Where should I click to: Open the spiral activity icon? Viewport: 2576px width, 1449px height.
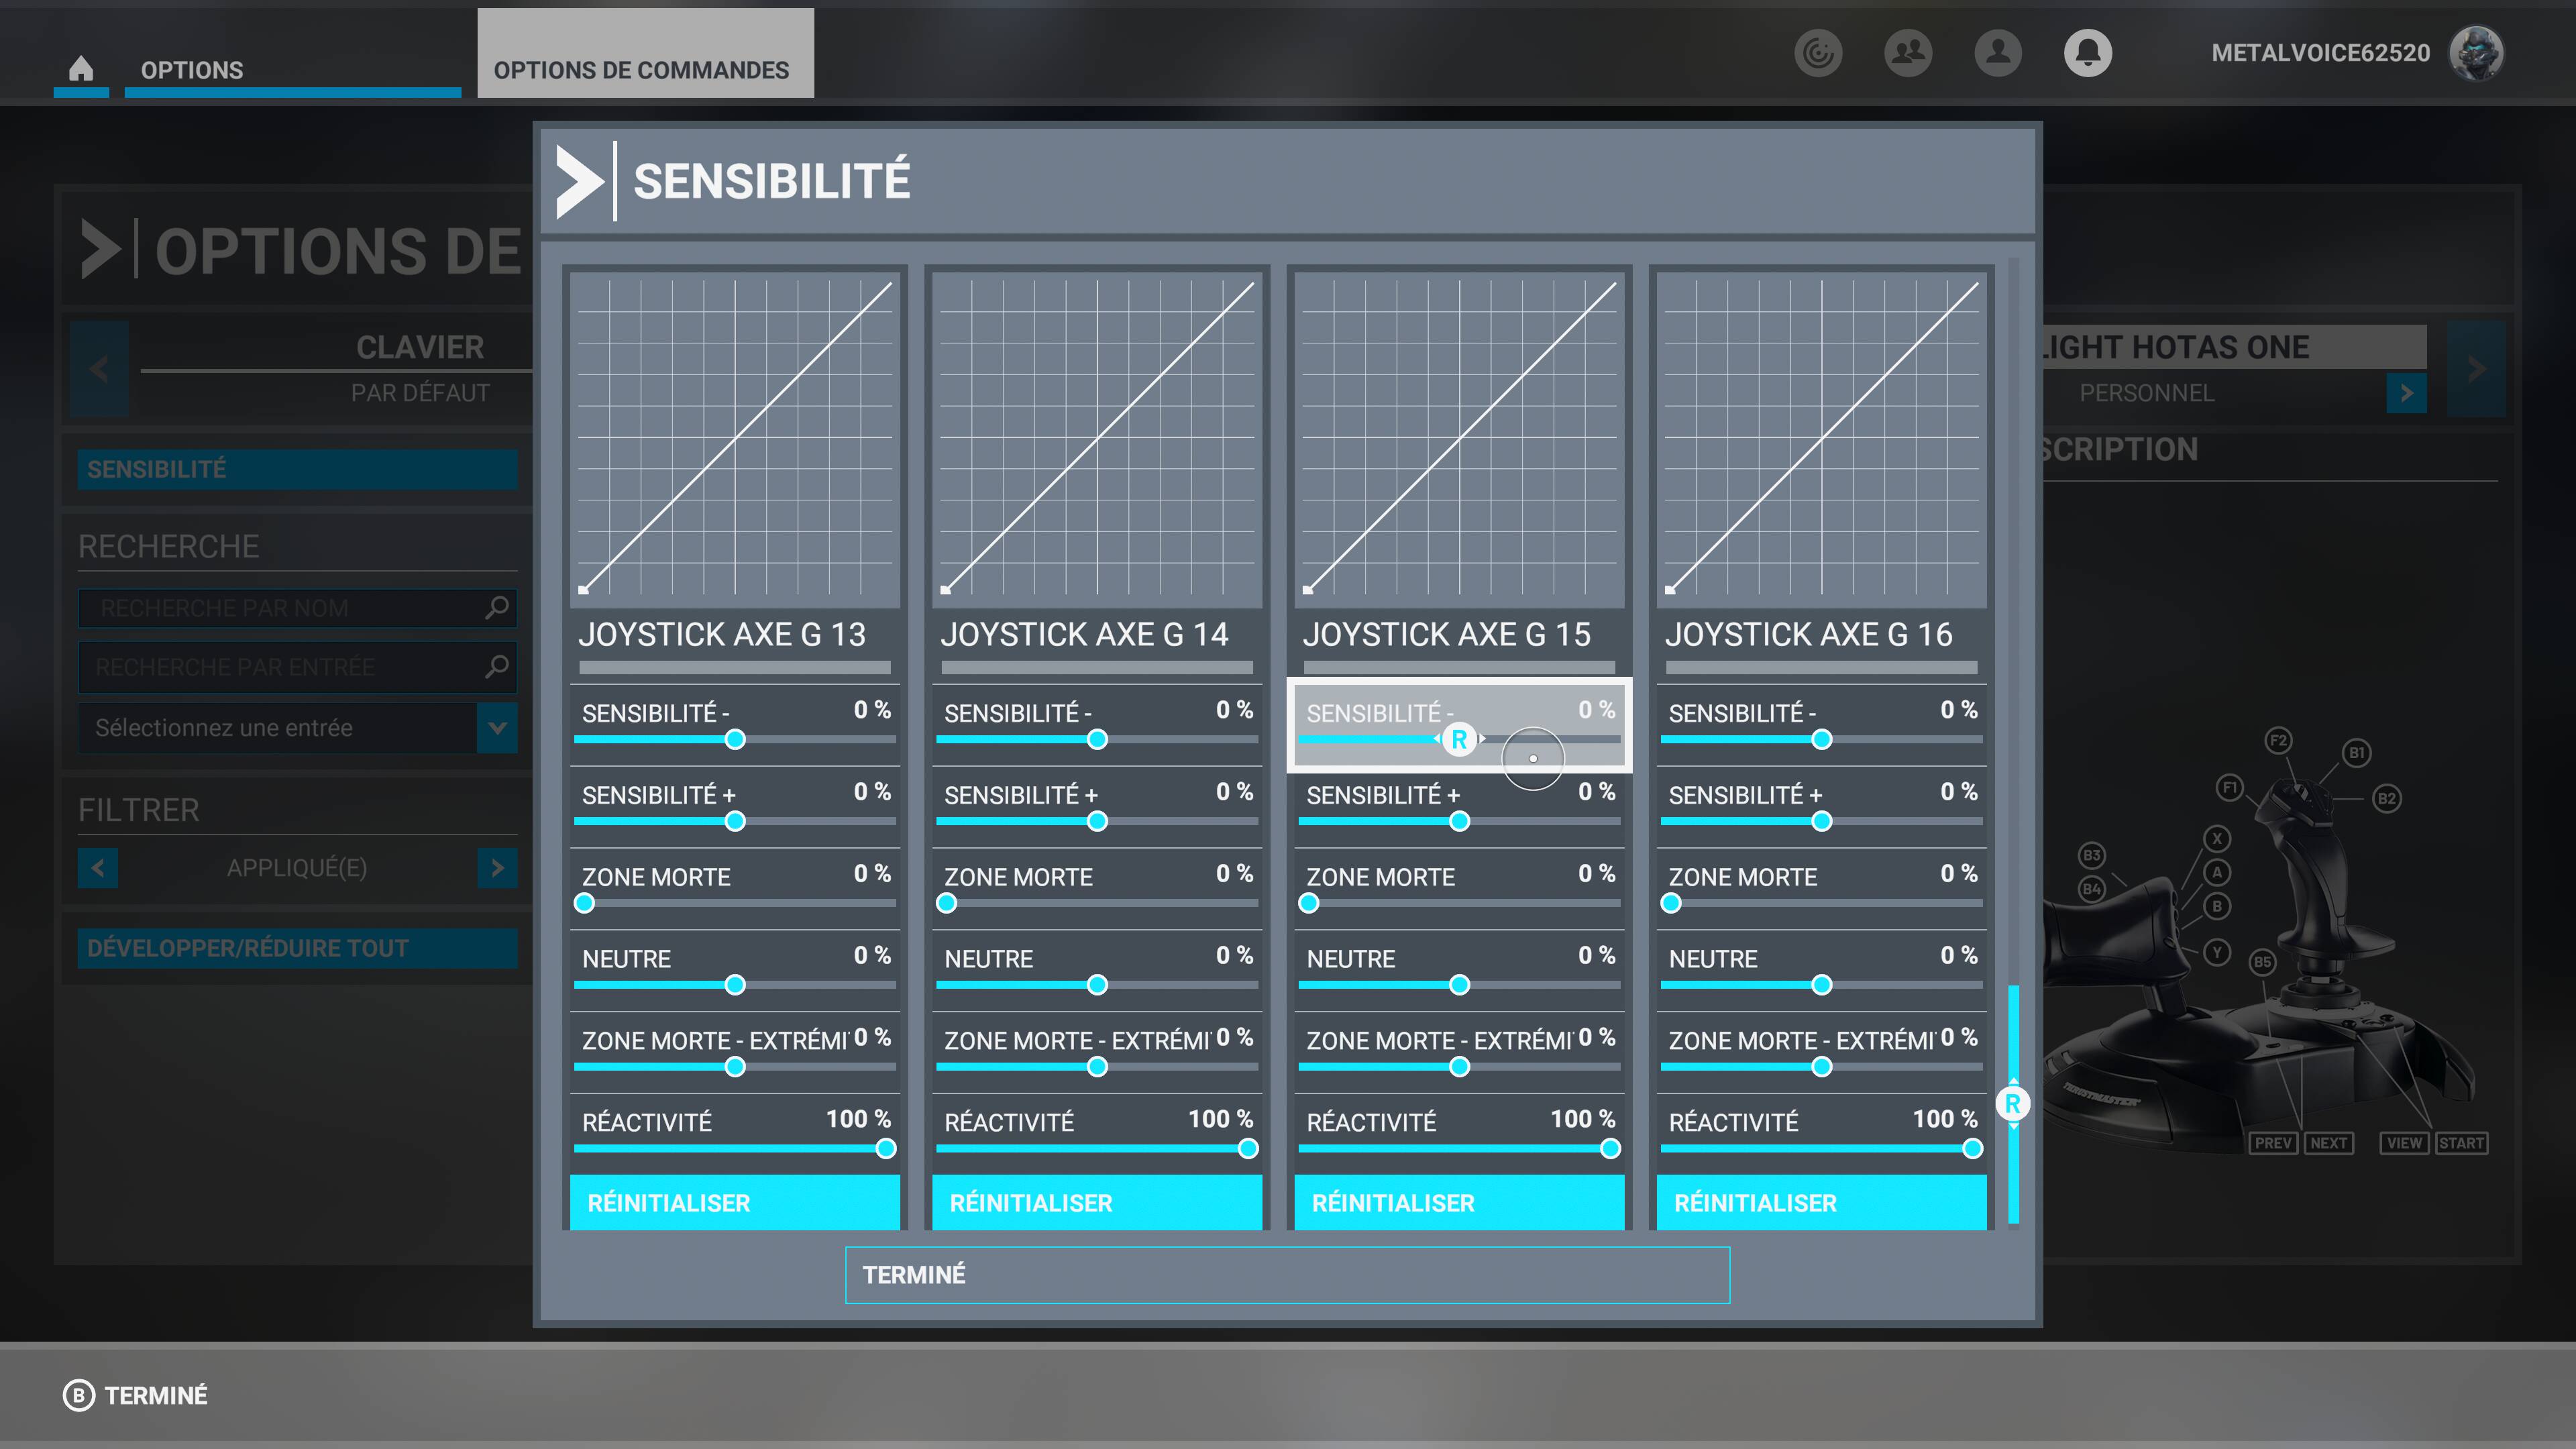coord(1817,52)
